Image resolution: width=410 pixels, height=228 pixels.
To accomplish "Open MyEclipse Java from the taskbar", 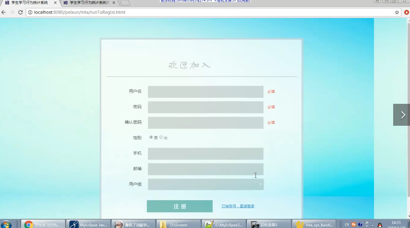I will click(89, 224).
